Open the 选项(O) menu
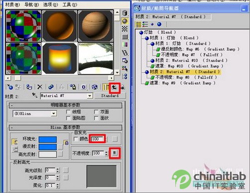 point(51,4)
